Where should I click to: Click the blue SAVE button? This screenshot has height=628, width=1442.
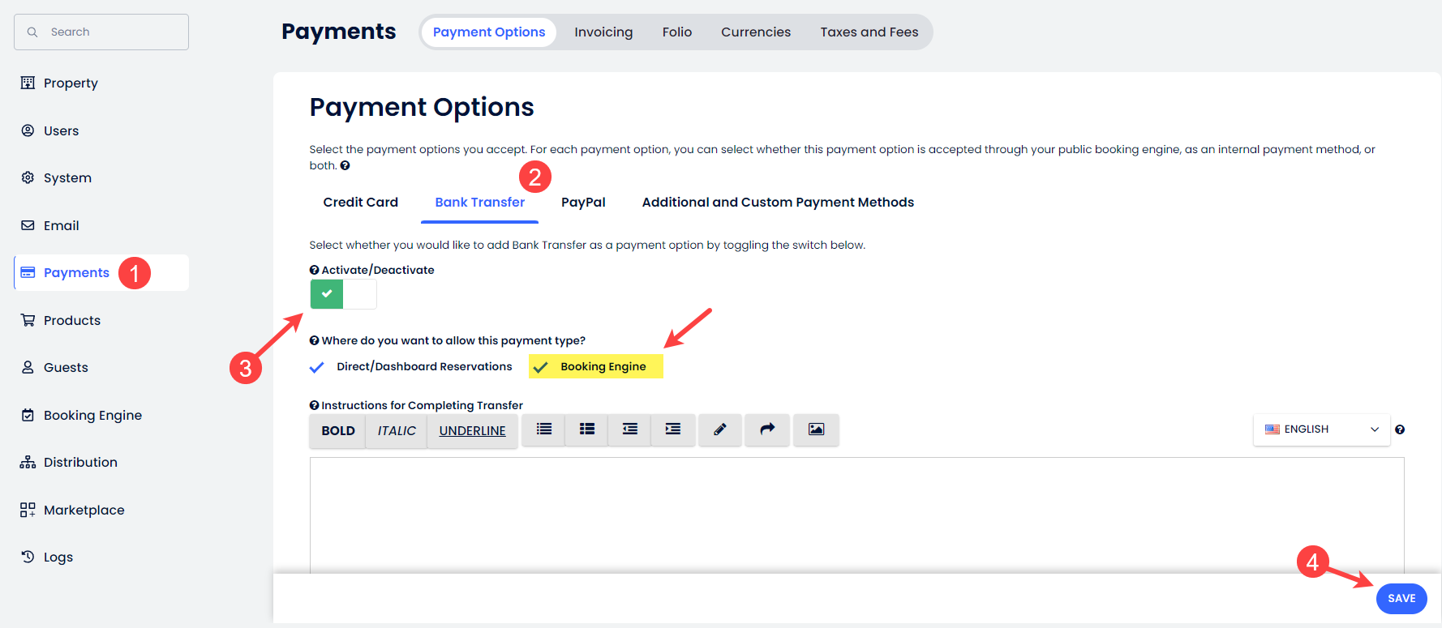(x=1401, y=599)
